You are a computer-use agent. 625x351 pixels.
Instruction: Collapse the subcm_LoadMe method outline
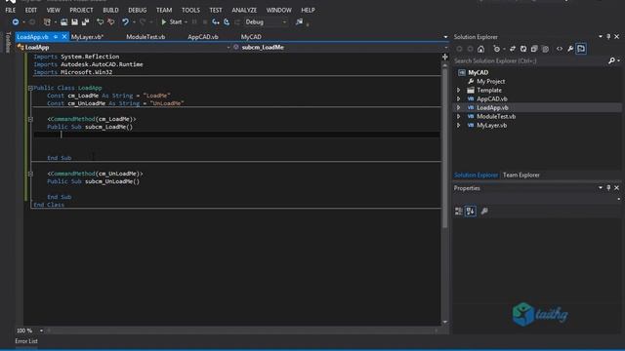coord(30,119)
